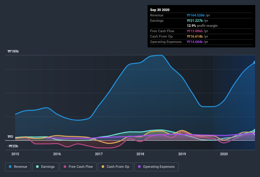260x177 pixels.
Task: Click the Sep 30 2020 tooltip header
Action: (x=160, y=10)
